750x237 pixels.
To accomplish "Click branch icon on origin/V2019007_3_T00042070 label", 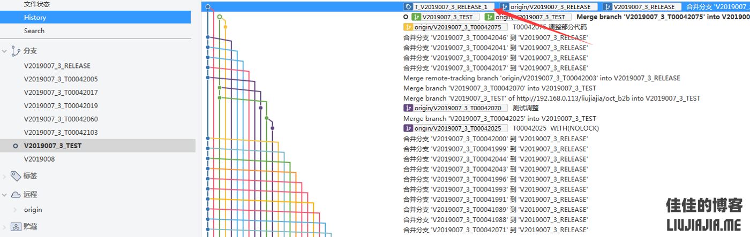I will [409, 108].
